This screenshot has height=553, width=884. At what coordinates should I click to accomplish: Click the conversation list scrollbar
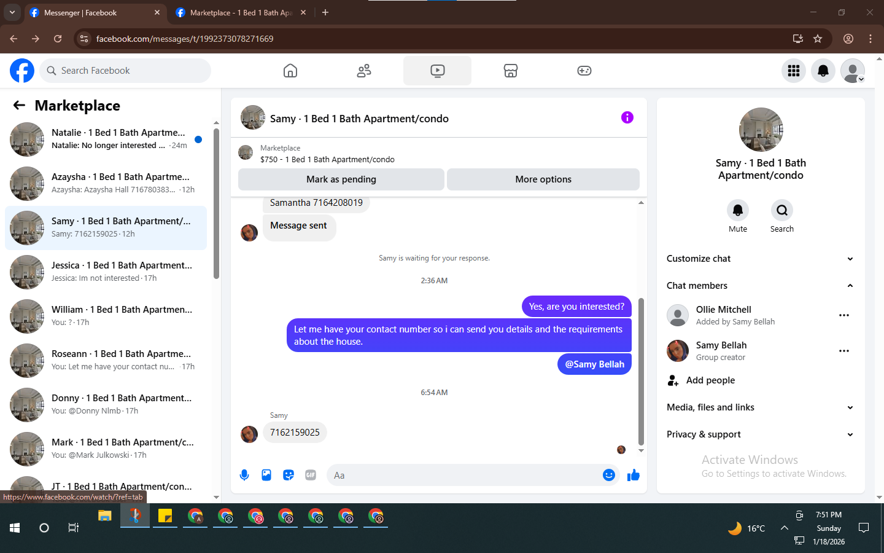(x=216, y=203)
